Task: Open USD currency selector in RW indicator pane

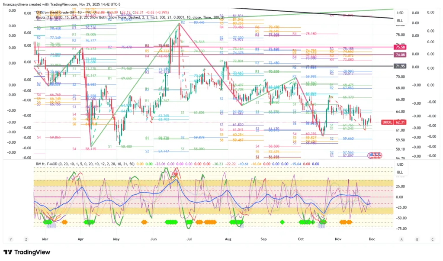Action: click(x=400, y=164)
